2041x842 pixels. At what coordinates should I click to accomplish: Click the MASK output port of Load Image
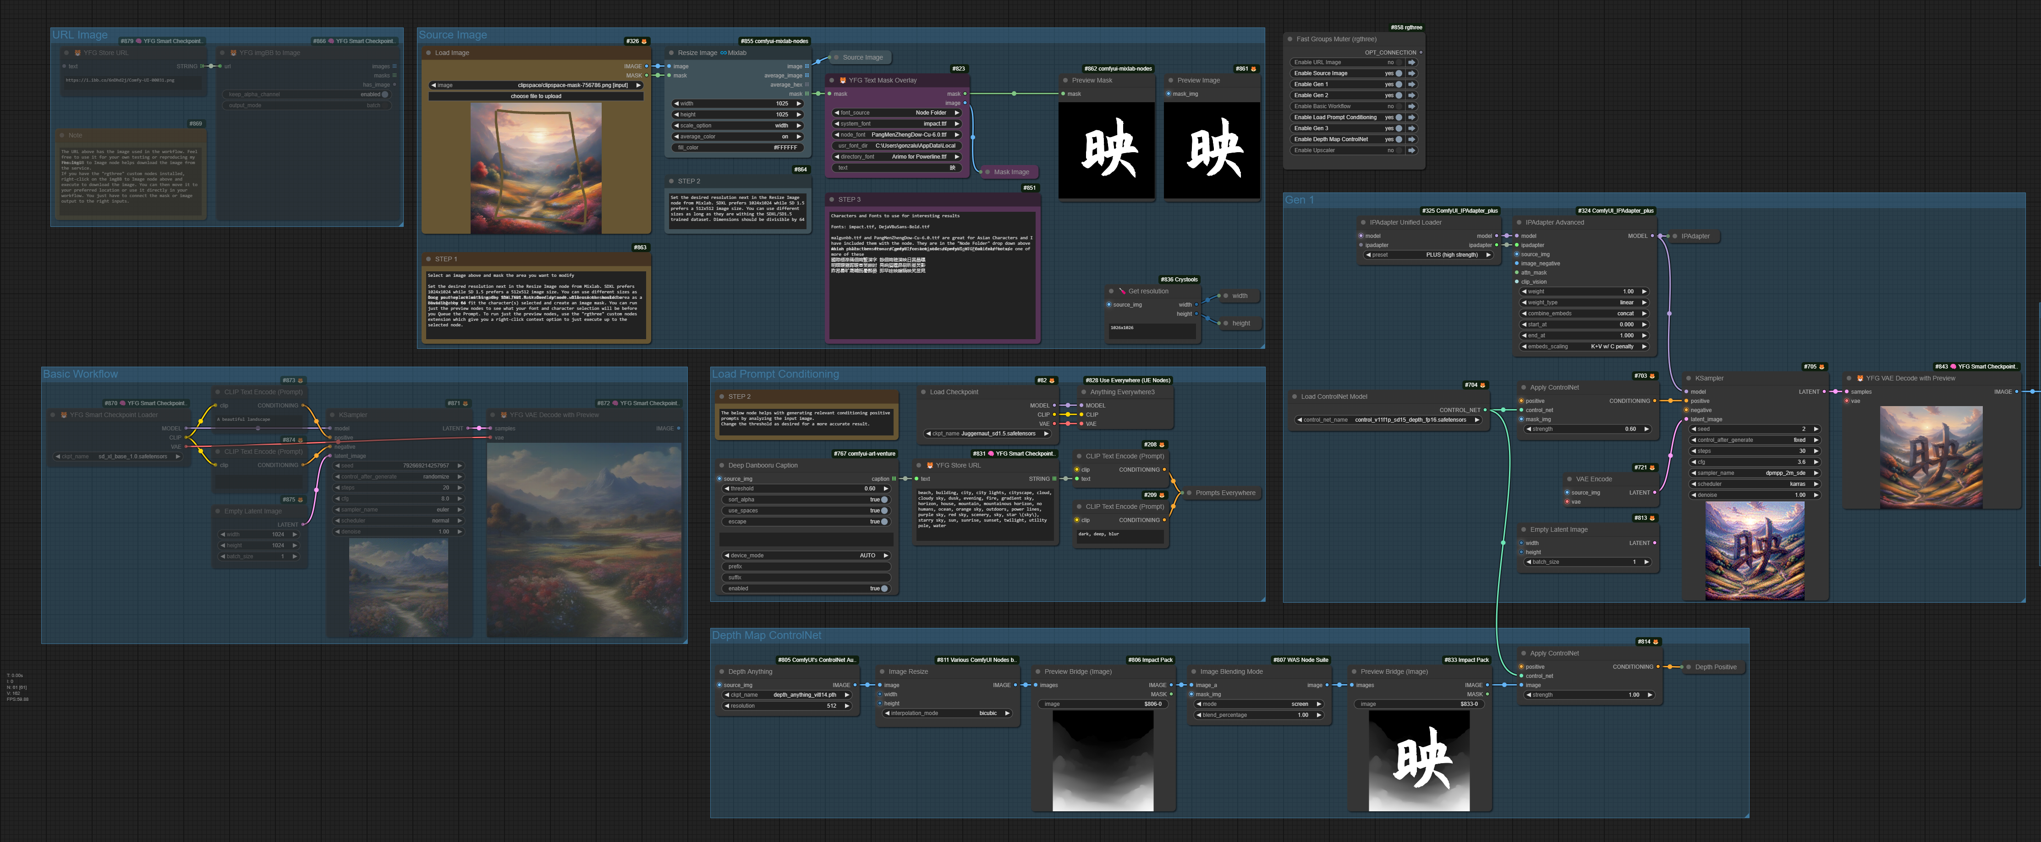(x=647, y=75)
